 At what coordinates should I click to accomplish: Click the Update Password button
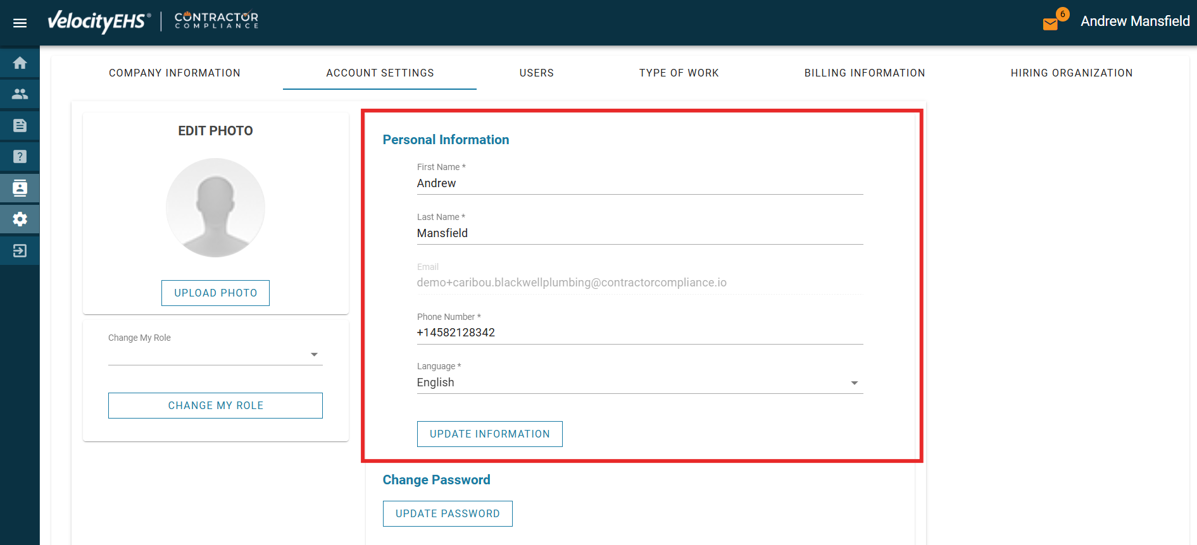(448, 513)
